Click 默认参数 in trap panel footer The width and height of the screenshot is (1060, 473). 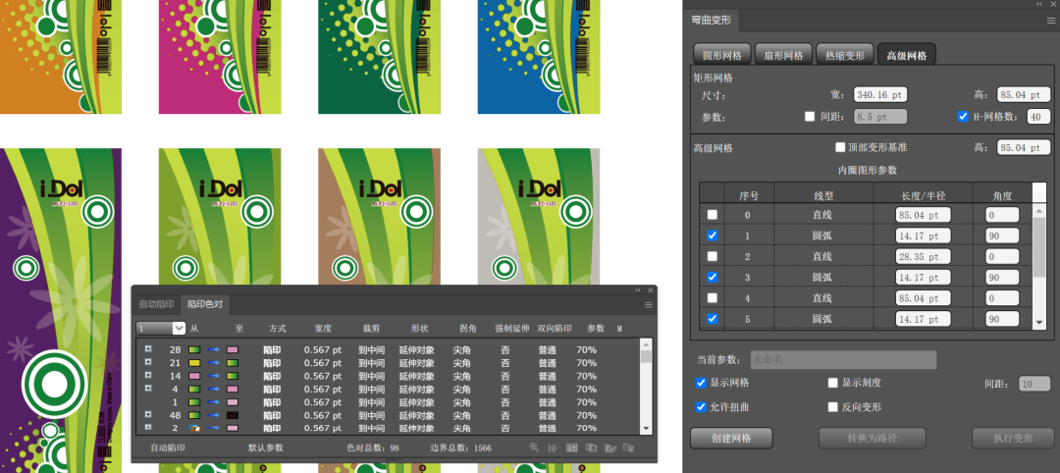click(x=266, y=447)
